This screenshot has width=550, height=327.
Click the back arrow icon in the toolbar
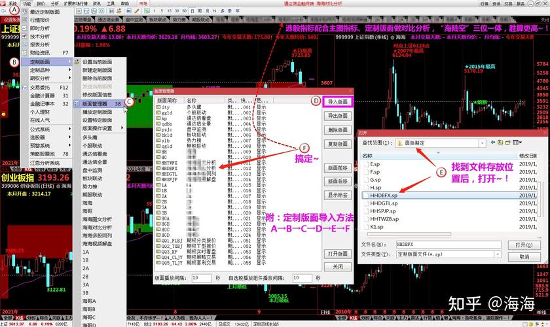pyautogui.click(x=3, y=11)
